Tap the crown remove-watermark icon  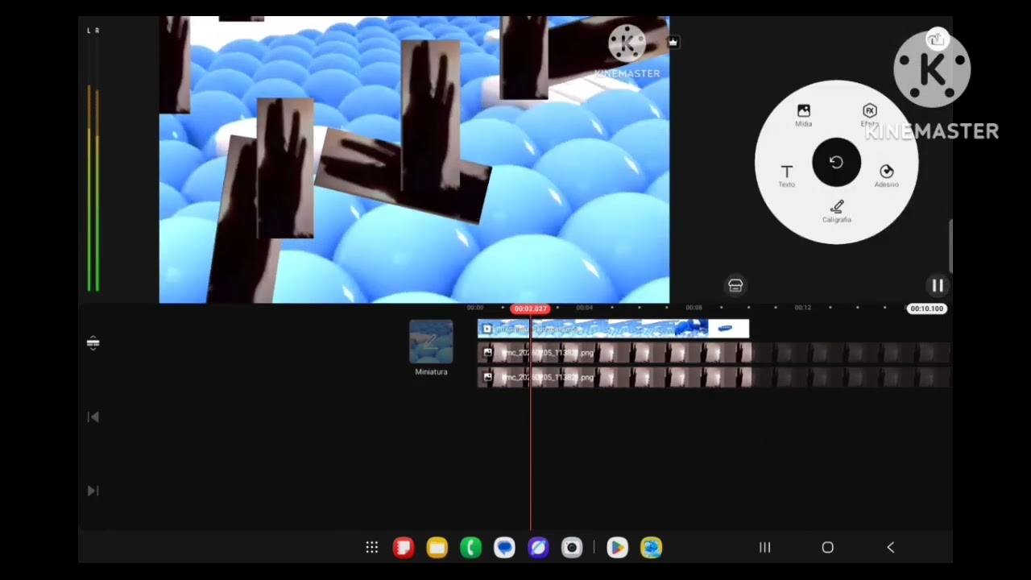click(x=673, y=42)
